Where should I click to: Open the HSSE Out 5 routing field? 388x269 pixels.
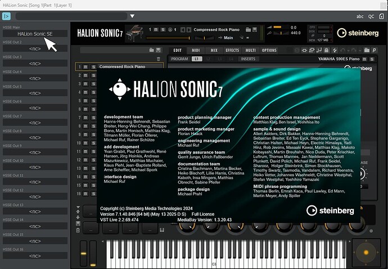point(35,93)
